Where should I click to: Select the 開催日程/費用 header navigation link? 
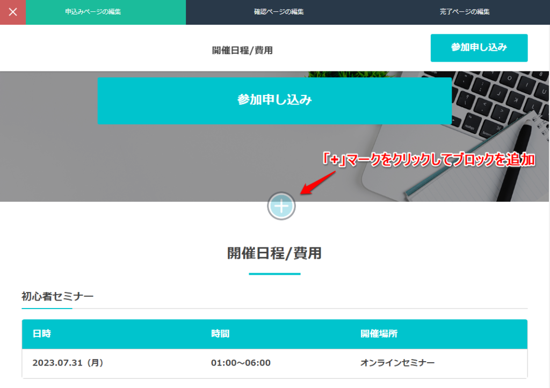click(x=242, y=50)
